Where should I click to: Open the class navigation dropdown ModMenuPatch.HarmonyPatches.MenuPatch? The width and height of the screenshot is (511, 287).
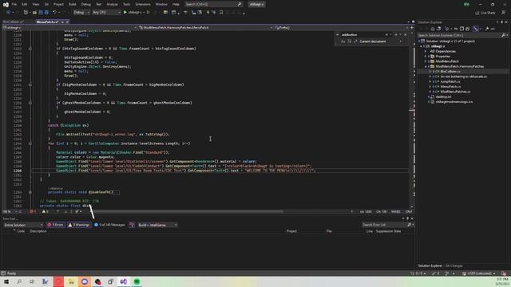point(205,28)
